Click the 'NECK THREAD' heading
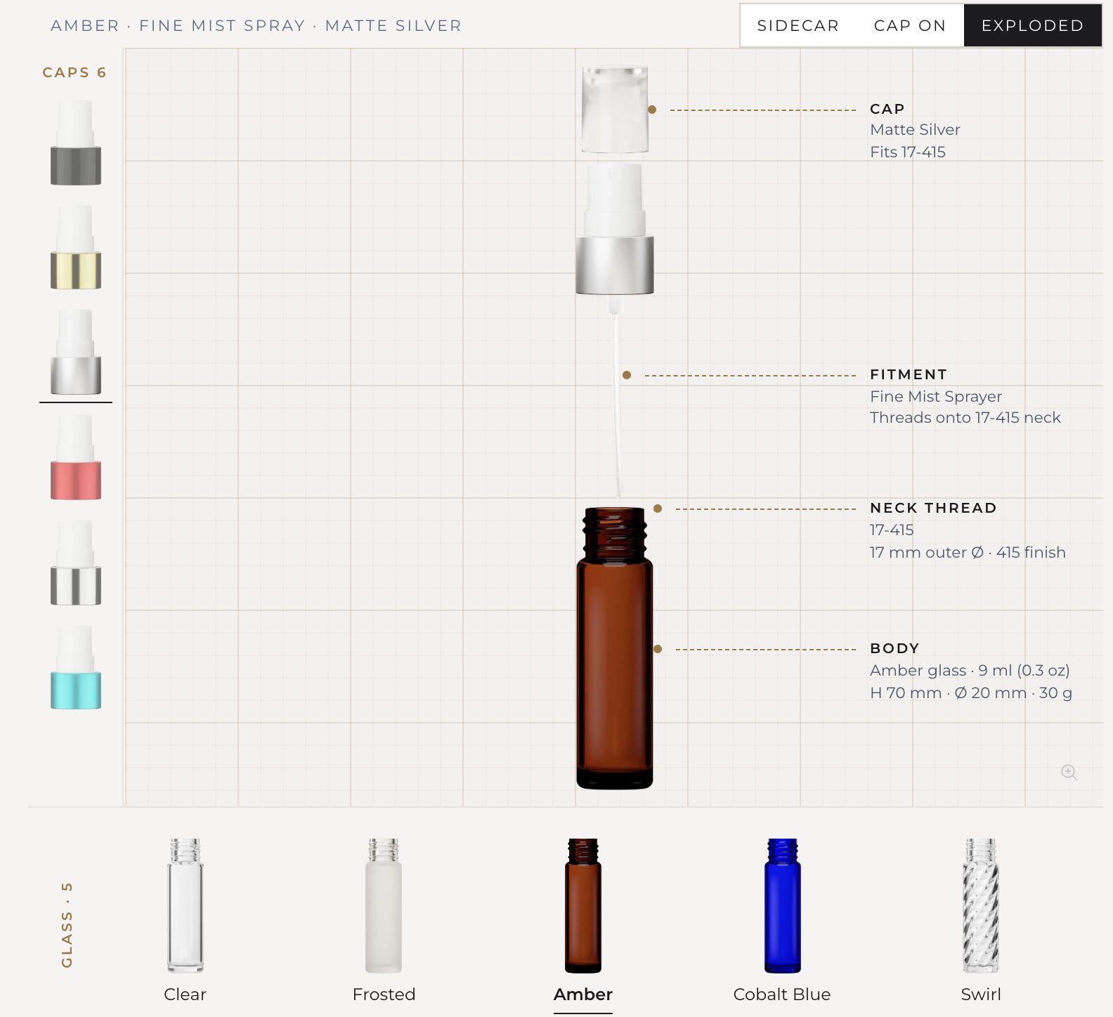The image size is (1113, 1017). [933, 508]
